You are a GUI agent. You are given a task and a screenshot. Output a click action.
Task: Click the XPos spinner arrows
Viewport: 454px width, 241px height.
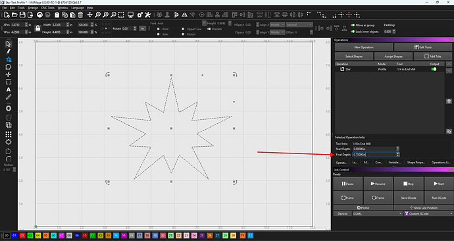click(x=26, y=25)
